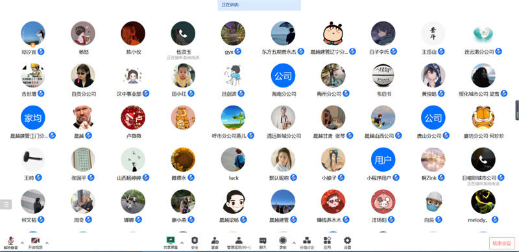
Task: Expand the video options arrow beside camera
Action: [47, 243]
